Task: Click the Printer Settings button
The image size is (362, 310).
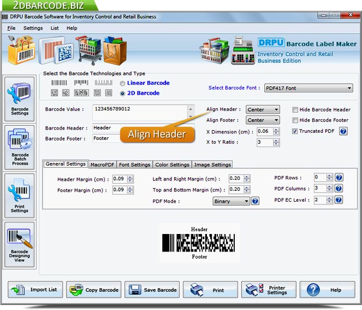Action: pyautogui.click(x=269, y=290)
